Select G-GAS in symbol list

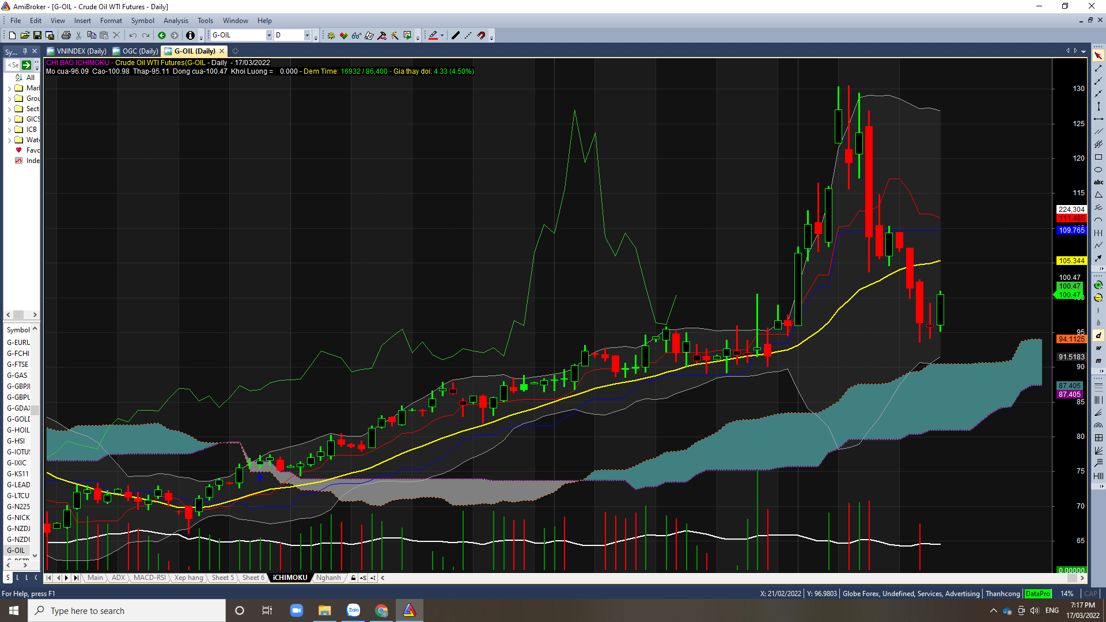(17, 376)
